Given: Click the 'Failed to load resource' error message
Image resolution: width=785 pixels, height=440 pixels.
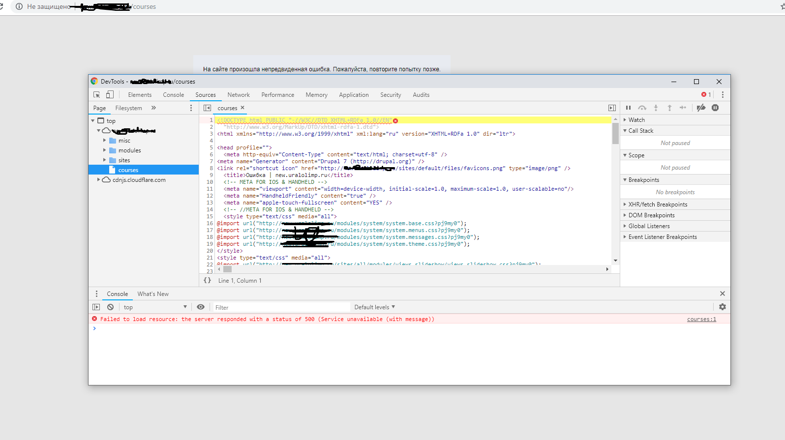Looking at the screenshot, I should click(267, 319).
